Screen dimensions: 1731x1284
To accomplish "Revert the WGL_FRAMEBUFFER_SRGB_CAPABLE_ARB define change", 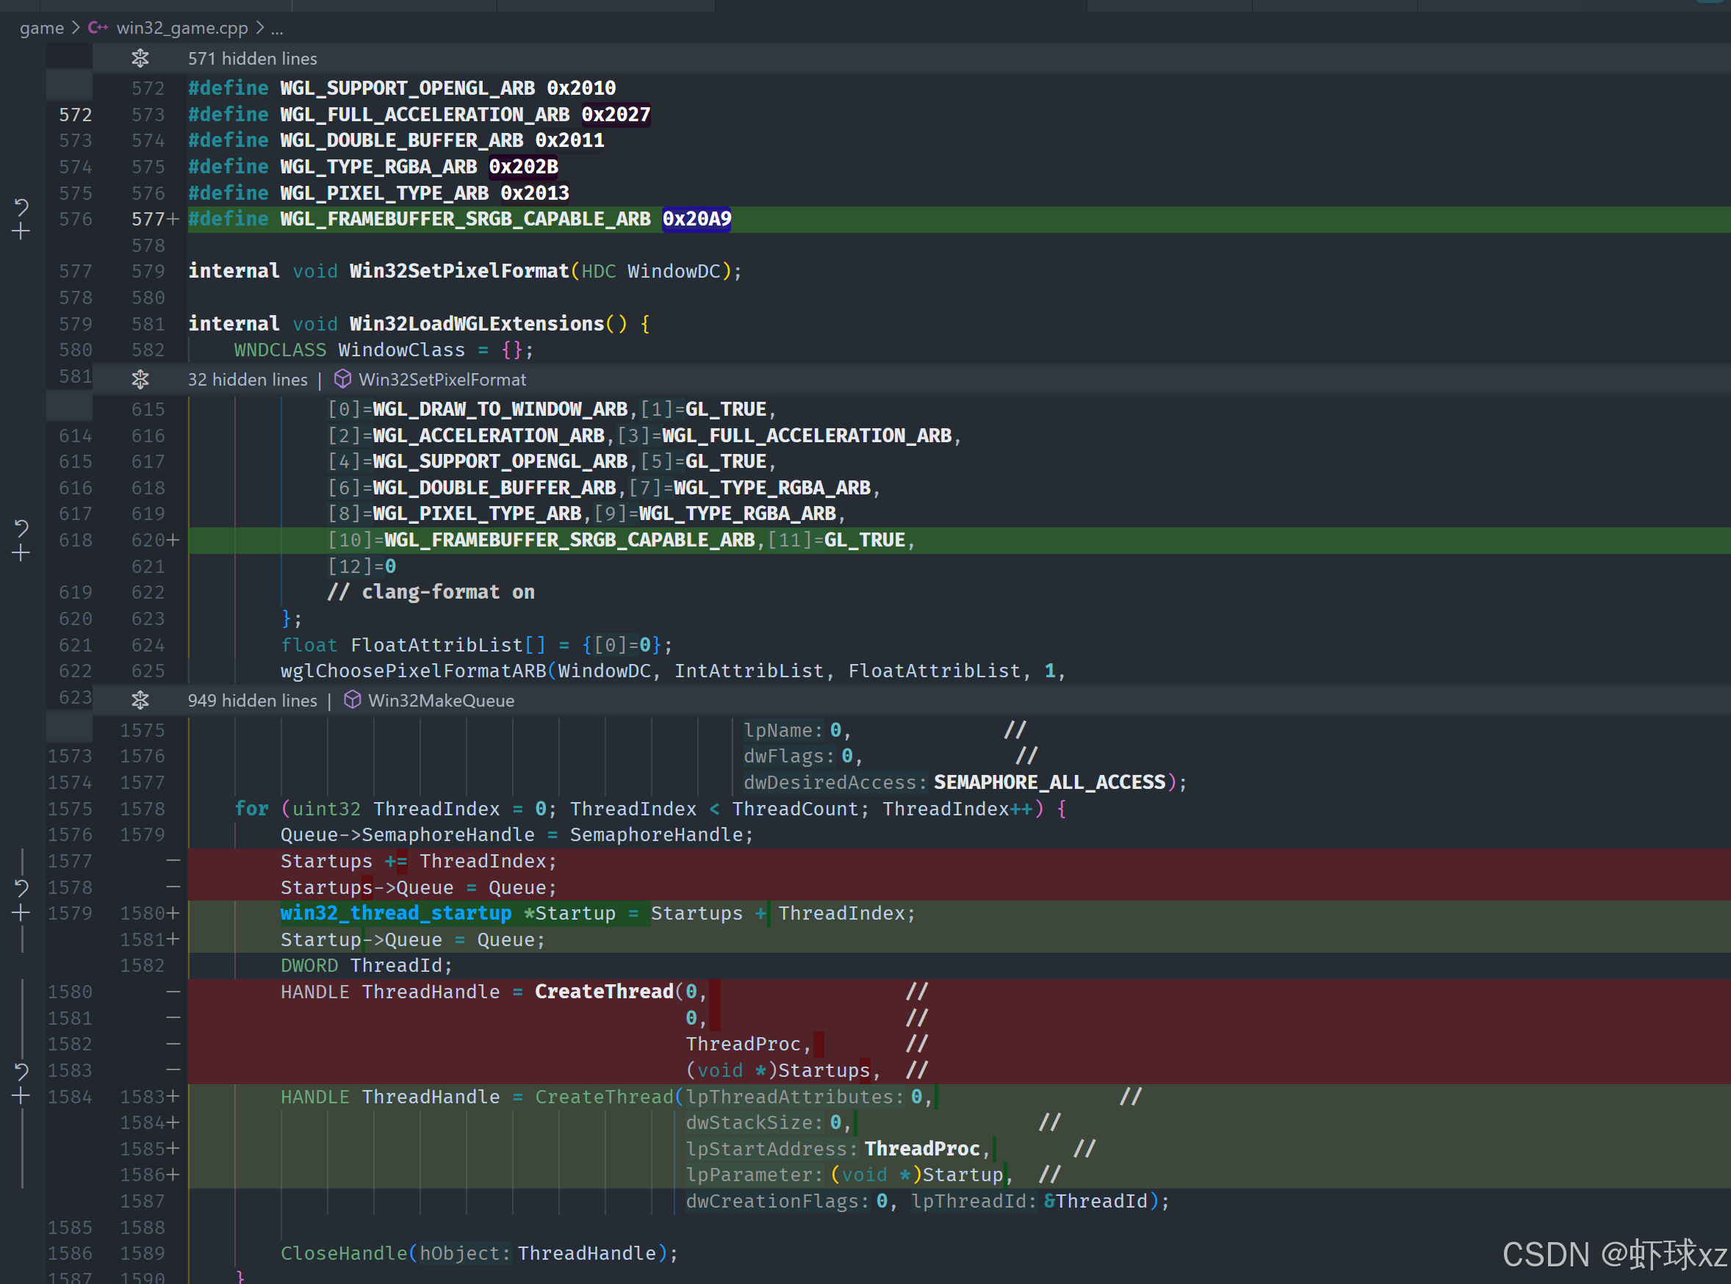I will (21, 206).
